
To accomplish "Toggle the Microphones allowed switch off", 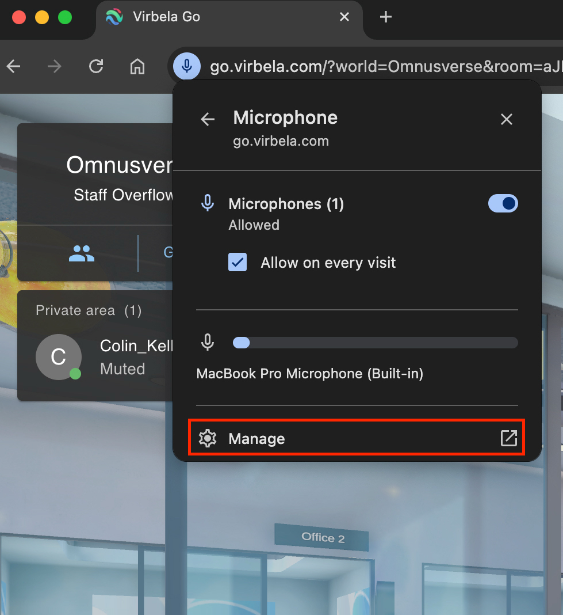I will [x=503, y=203].
